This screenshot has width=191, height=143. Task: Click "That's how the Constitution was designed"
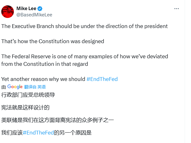53,41
